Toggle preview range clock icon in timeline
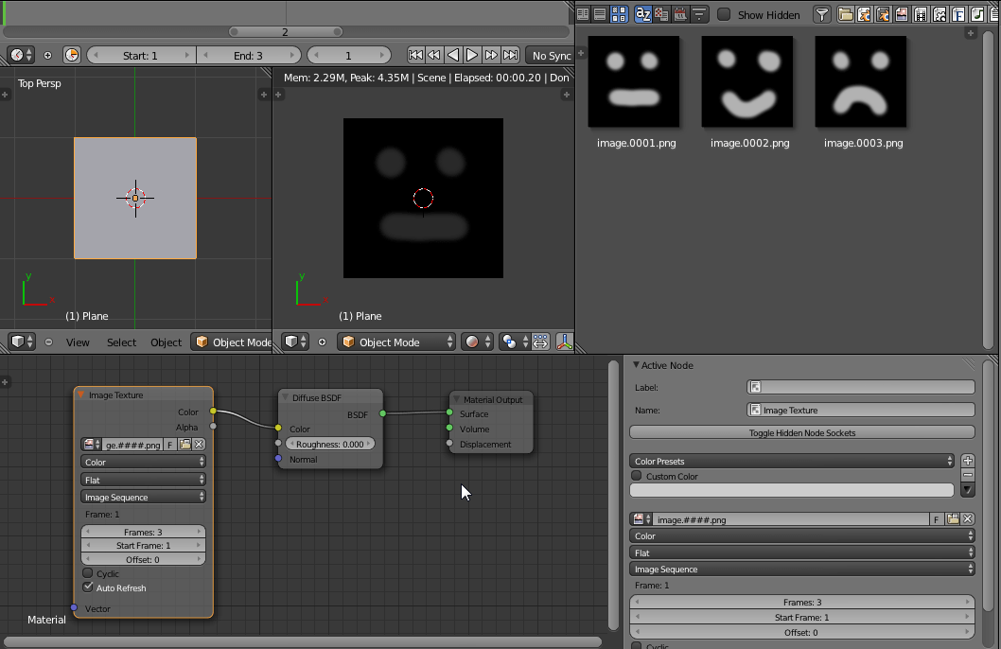 (72, 55)
